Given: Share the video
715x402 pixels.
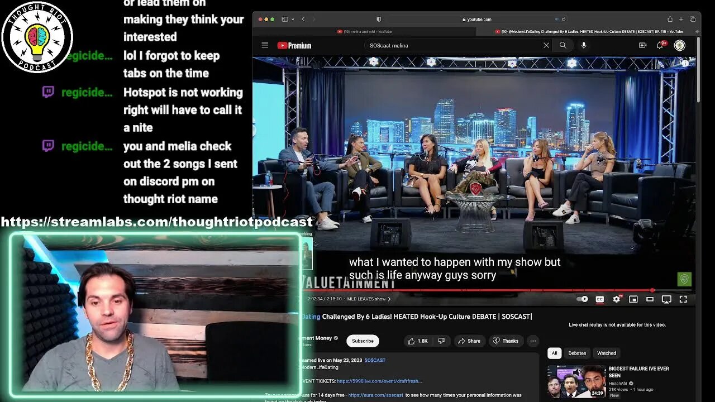Looking at the screenshot, I should point(469,341).
